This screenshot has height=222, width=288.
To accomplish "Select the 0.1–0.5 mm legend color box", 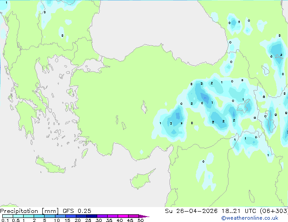I will (8, 216).
